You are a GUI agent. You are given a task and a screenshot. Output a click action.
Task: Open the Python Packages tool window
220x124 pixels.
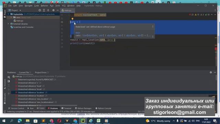[x=83, y=108]
